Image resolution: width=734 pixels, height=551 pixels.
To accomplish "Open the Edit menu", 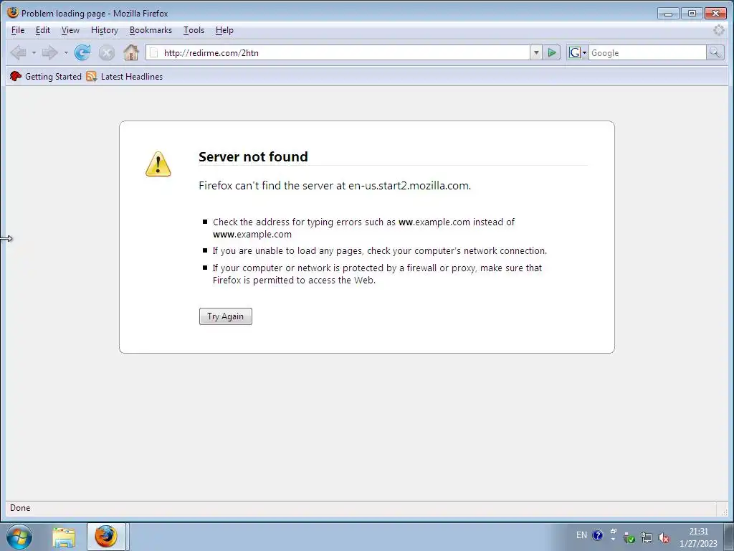I will tap(42, 30).
